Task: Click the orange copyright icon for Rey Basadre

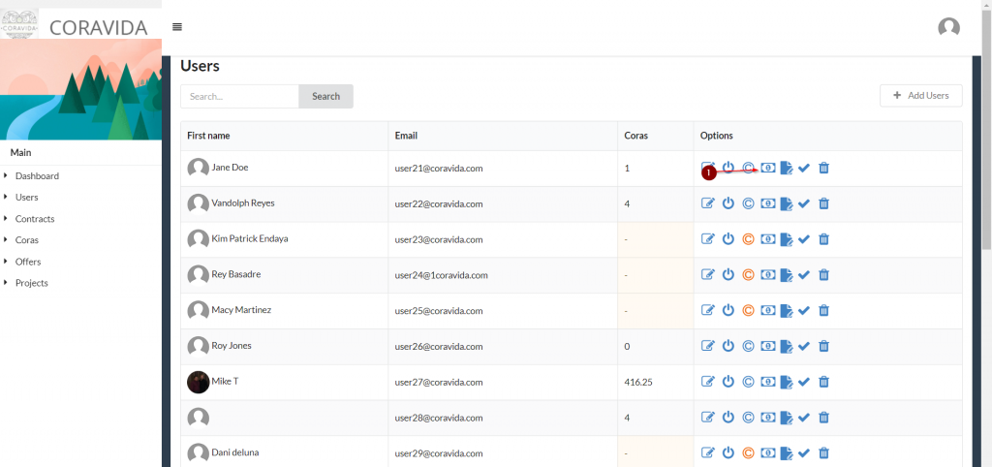Action: (x=748, y=275)
